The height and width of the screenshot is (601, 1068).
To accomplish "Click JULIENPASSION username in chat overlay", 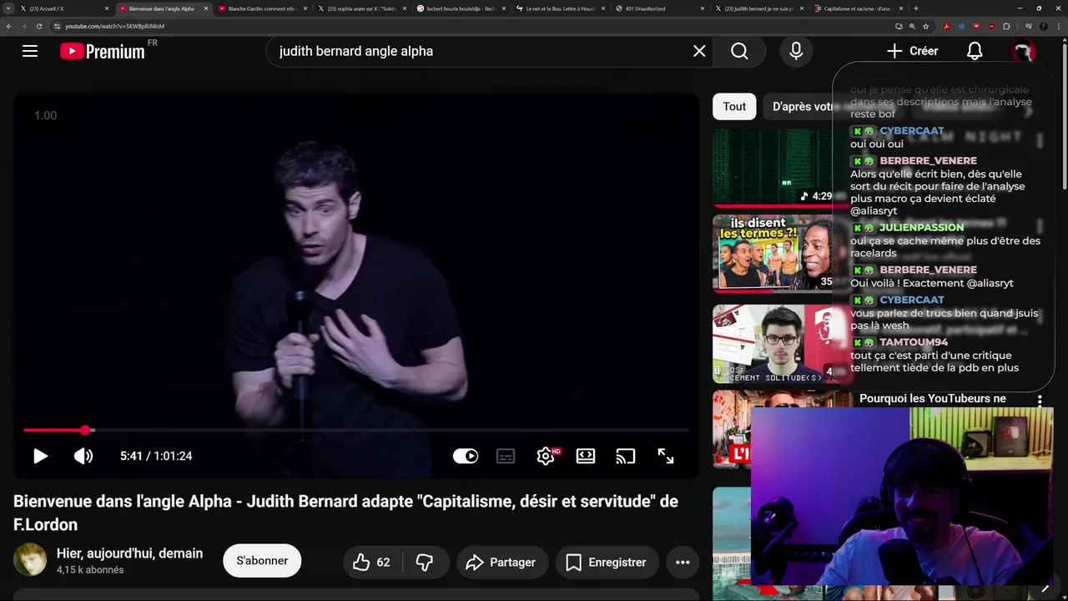I will [x=921, y=228].
